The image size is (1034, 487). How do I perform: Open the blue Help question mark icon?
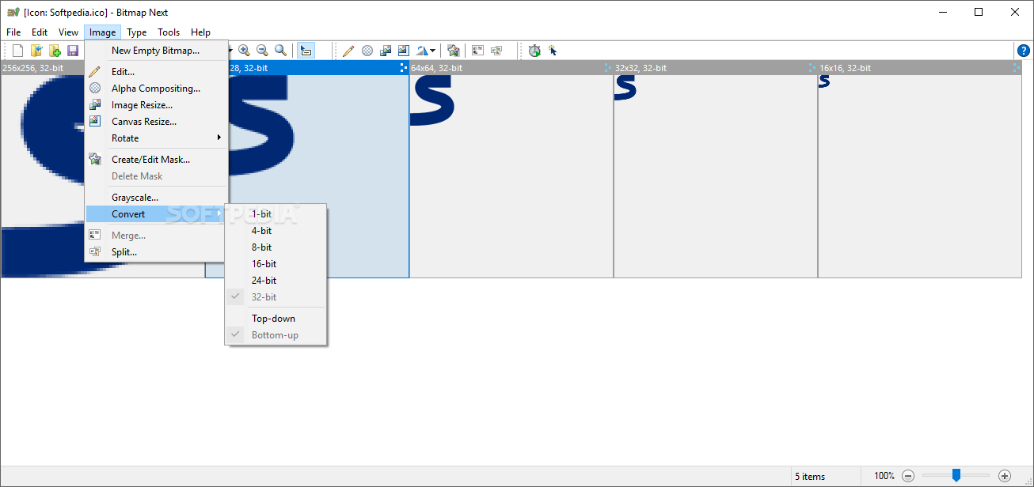(1024, 51)
